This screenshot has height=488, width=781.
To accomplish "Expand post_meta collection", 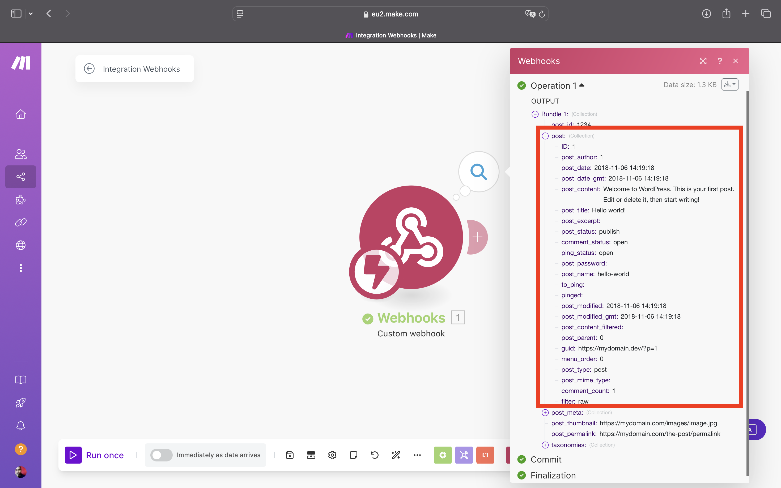I will tap(545, 413).
